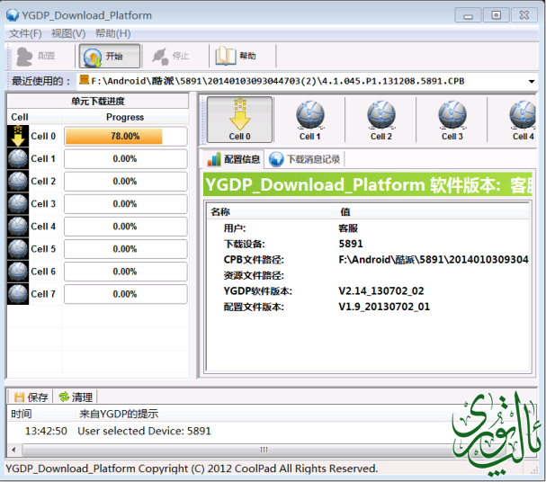The width and height of the screenshot is (546, 482).
Task: Click the 来自YGDP的提示 column header
Action: pyautogui.click(x=119, y=414)
